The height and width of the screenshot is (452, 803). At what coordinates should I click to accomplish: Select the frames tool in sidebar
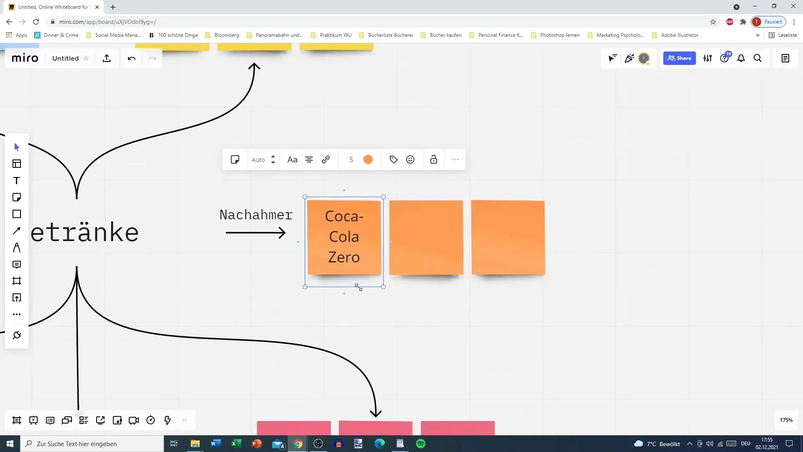pos(17,281)
